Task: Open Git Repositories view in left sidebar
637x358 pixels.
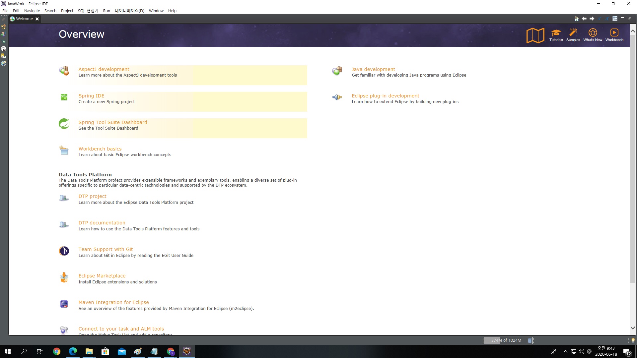Action: pos(4,56)
